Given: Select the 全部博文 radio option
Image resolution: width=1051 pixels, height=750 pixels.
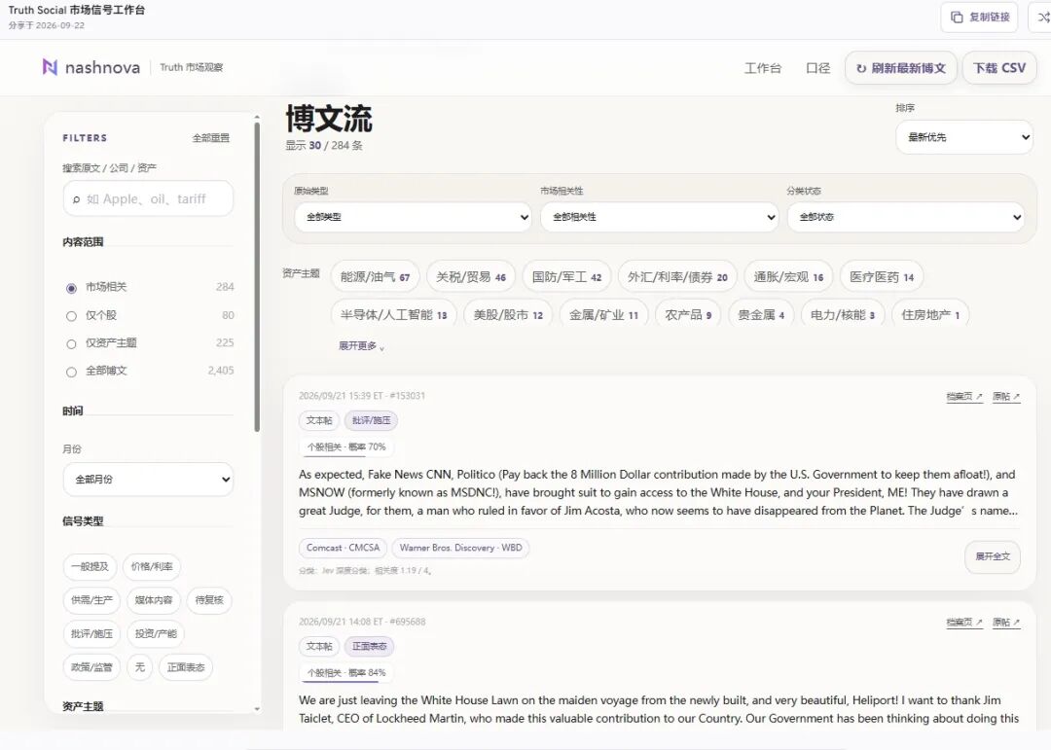Looking at the screenshot, I should [71, 372].
